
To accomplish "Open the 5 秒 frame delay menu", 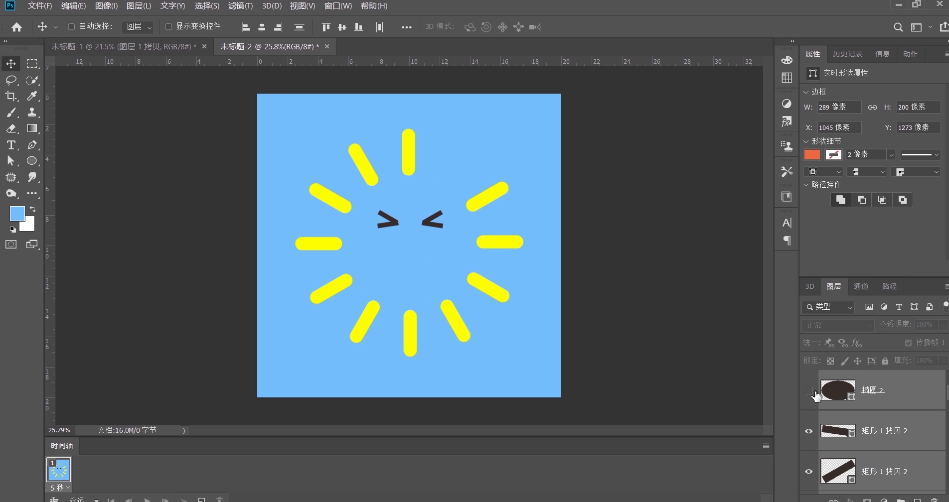I will pos(60,488).
